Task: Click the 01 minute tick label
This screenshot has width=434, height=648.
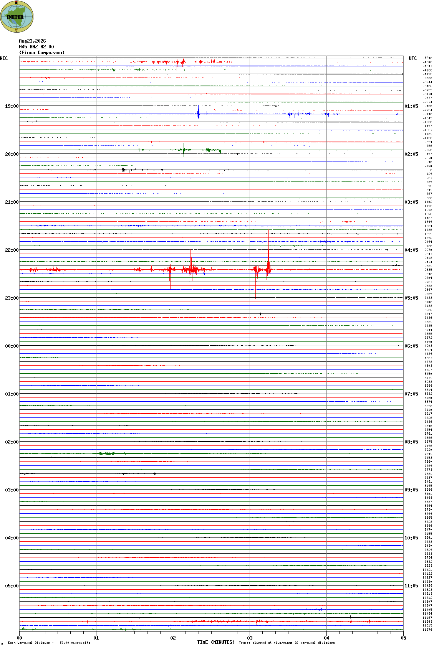Action: (x=96, y=638)
